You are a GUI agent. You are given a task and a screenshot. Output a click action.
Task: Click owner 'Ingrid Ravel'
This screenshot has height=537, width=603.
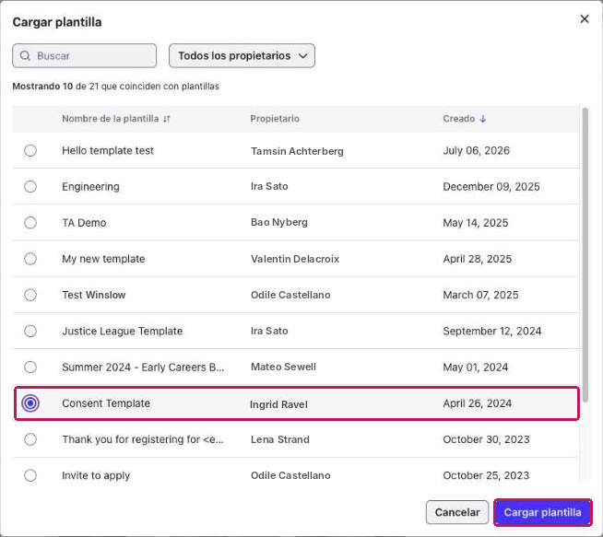[278, 404]
